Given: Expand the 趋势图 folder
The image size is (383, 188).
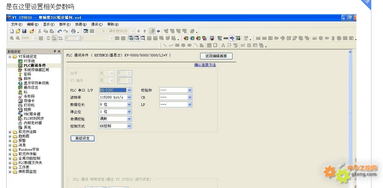Looking at the screenshot, I should coord(10,136).
